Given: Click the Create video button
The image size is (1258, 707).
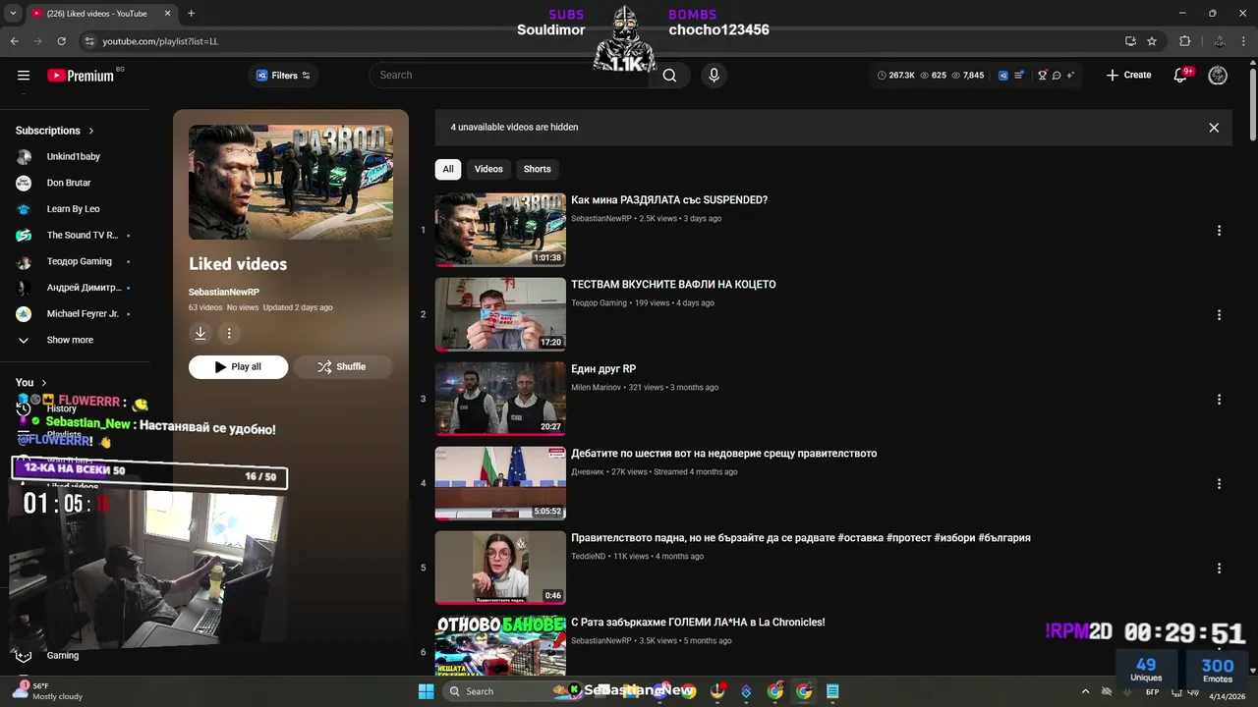Looking at the screenshot, I should 1128,76.
